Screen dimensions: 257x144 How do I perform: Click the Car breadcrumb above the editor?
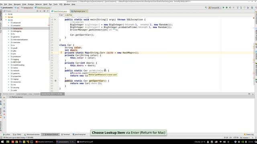(61, 15)
